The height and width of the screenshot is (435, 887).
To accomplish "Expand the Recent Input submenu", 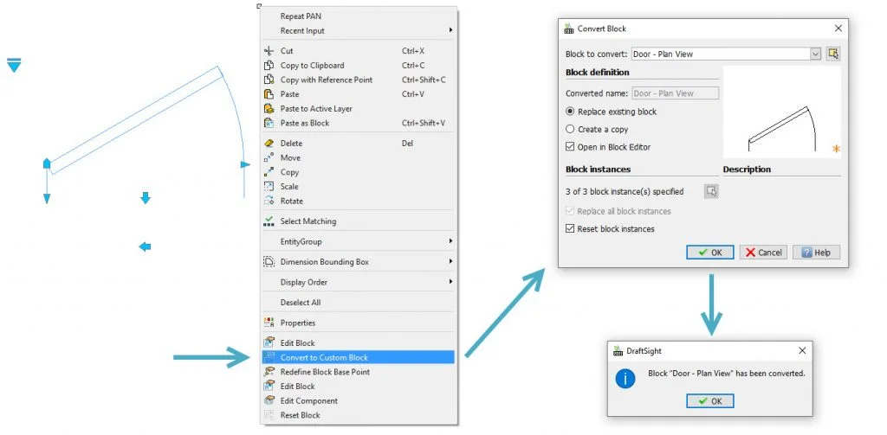I will [364, 30].
